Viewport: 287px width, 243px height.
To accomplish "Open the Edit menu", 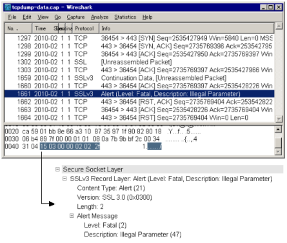I will tap(27, 17).
